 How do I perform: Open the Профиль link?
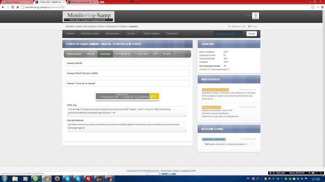coord(123,26)
